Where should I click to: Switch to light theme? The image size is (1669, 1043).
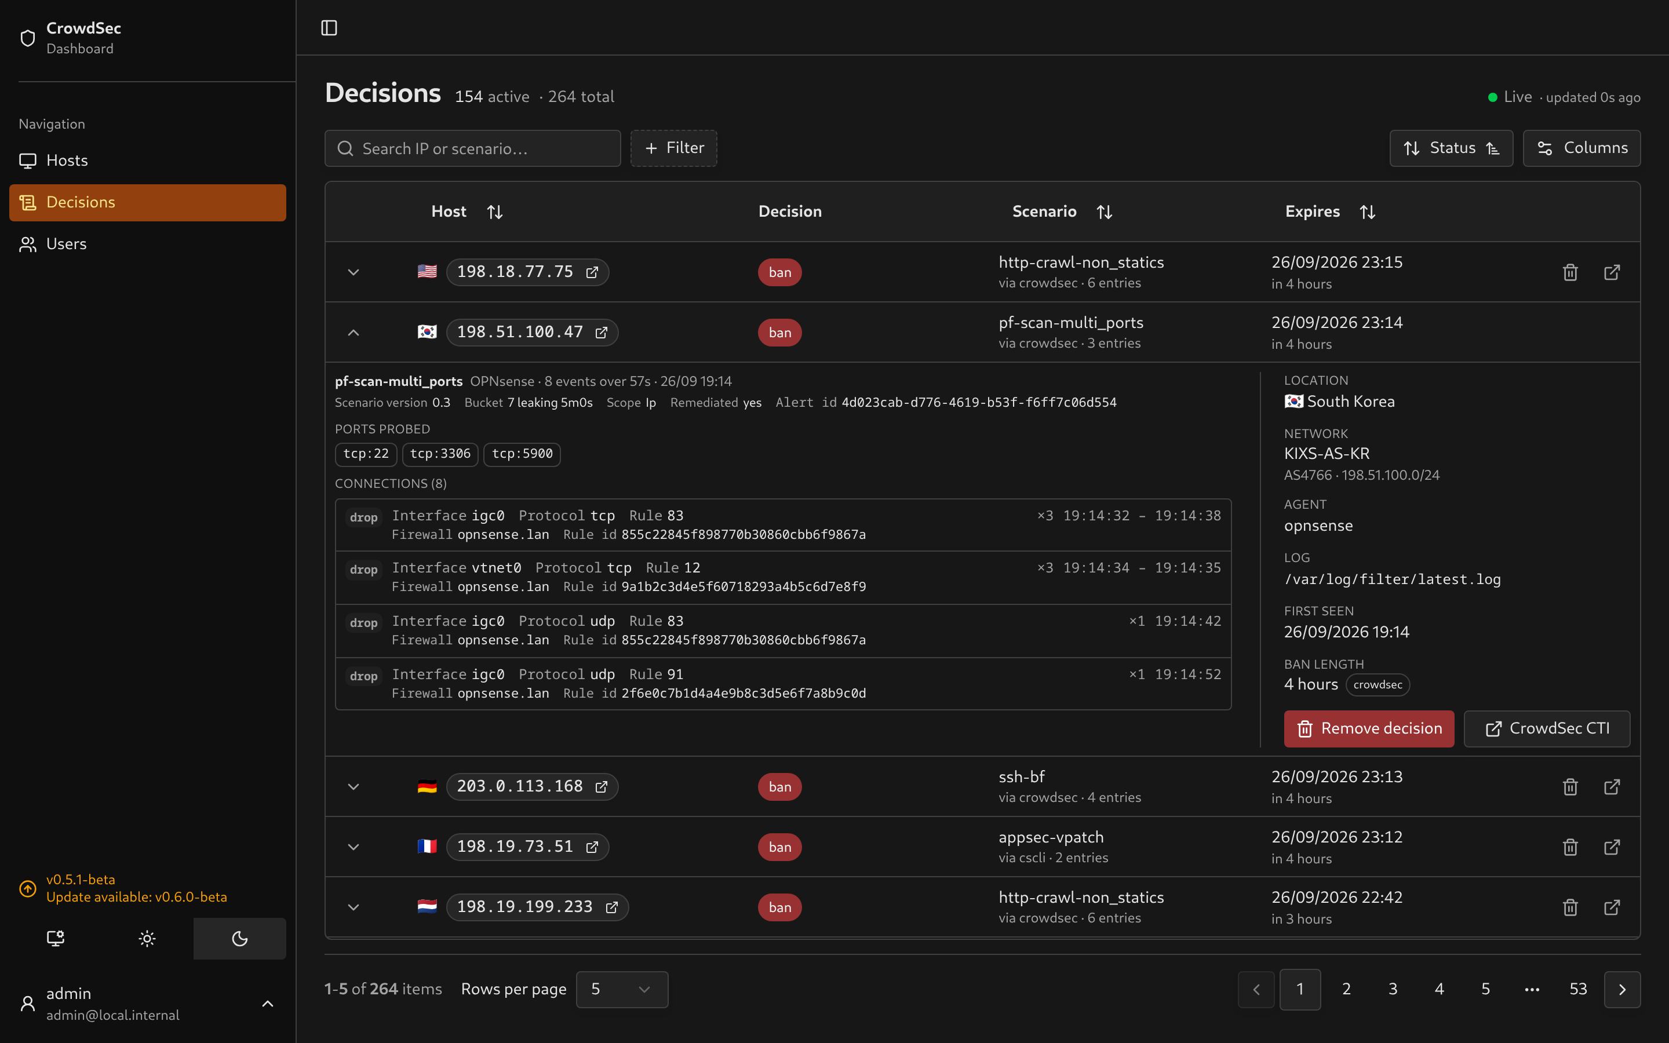[x=147, y=938]
